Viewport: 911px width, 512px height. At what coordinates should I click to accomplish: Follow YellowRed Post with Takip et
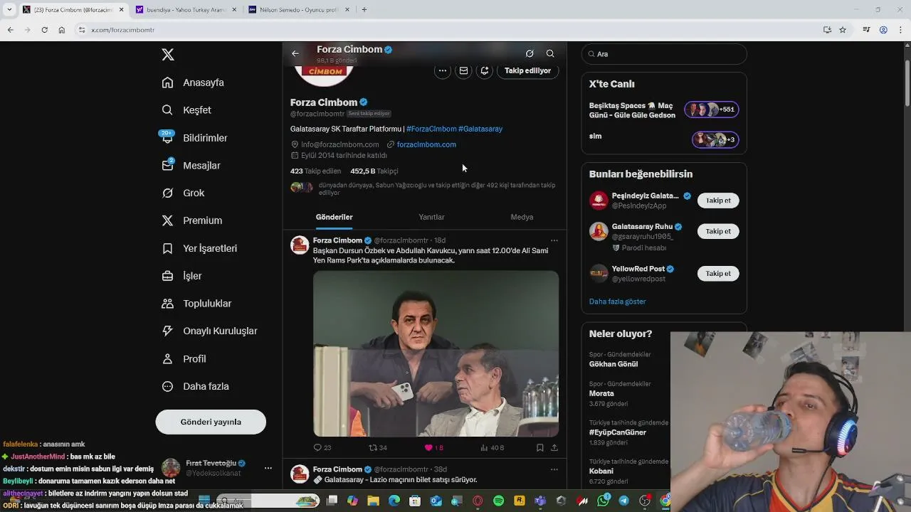tap(718, 273)
